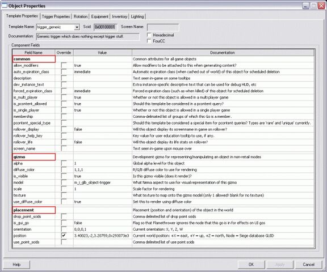
Task: Open the Template Name dropdown
Action: [77, 27]
